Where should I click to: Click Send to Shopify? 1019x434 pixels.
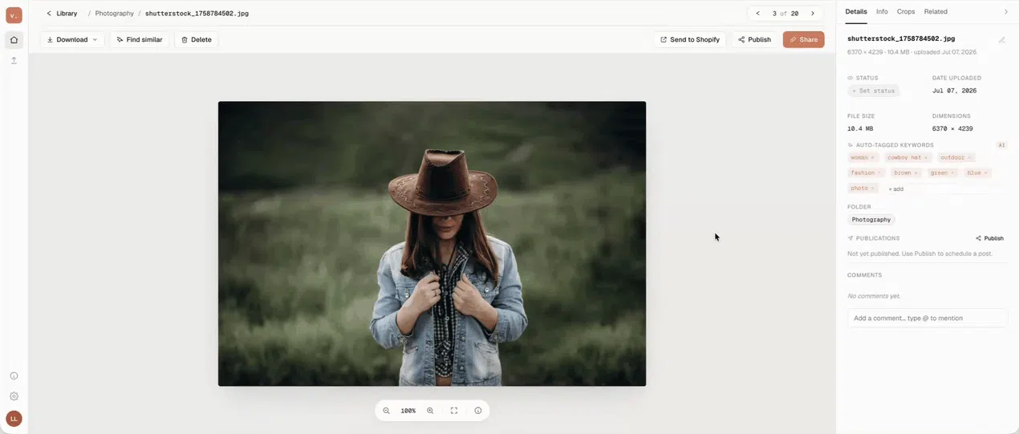(x=689, y=39)
